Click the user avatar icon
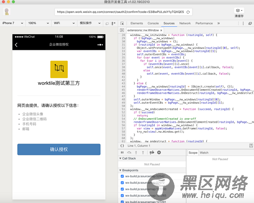254x203 pixels. point(6,12)
